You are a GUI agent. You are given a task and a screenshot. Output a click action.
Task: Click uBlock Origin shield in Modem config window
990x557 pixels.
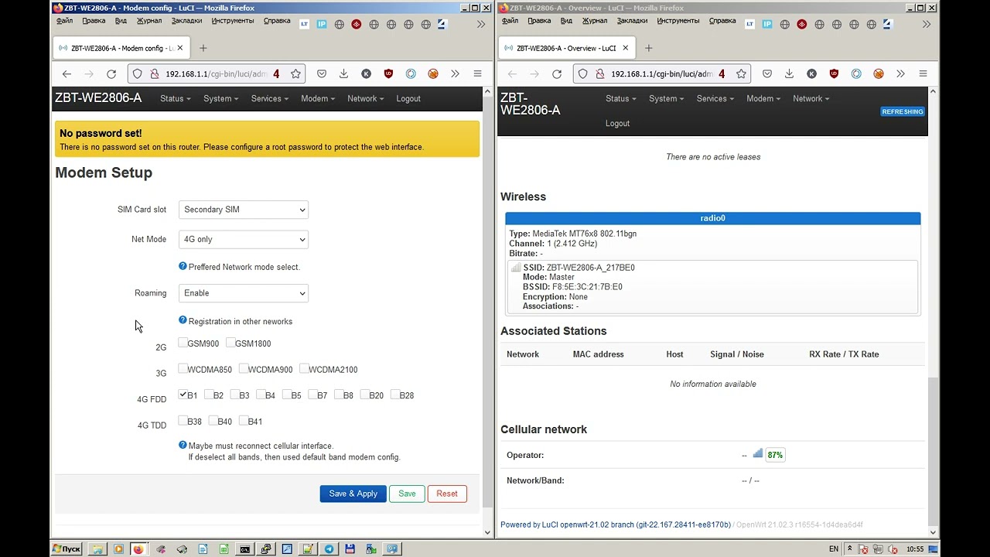pos(388,73)
